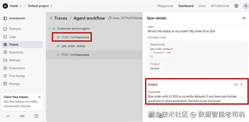Viewport: 249px width, 122px height.
Task: Open Assistants in the sidebar
Action: click(x=22, y=52)
